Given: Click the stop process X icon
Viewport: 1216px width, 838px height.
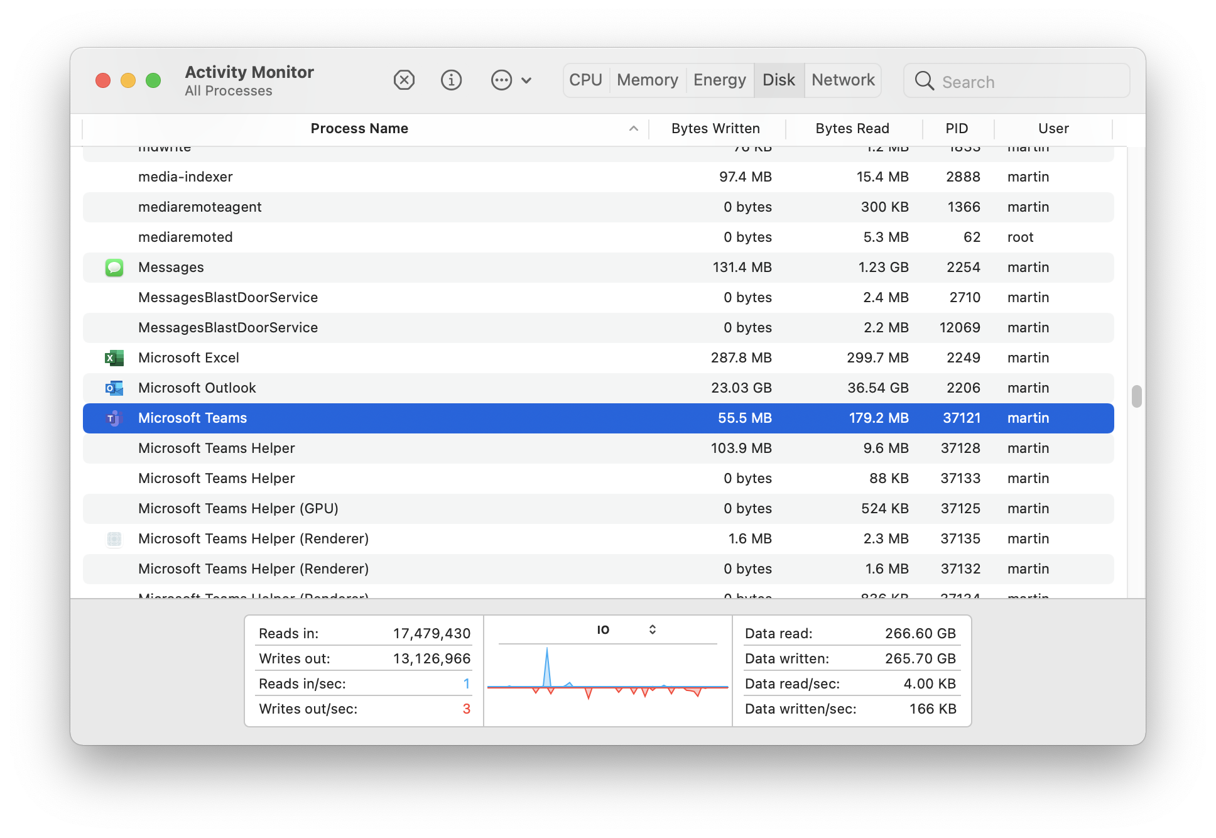Looking at the screenshot, I should coord(404,80).
